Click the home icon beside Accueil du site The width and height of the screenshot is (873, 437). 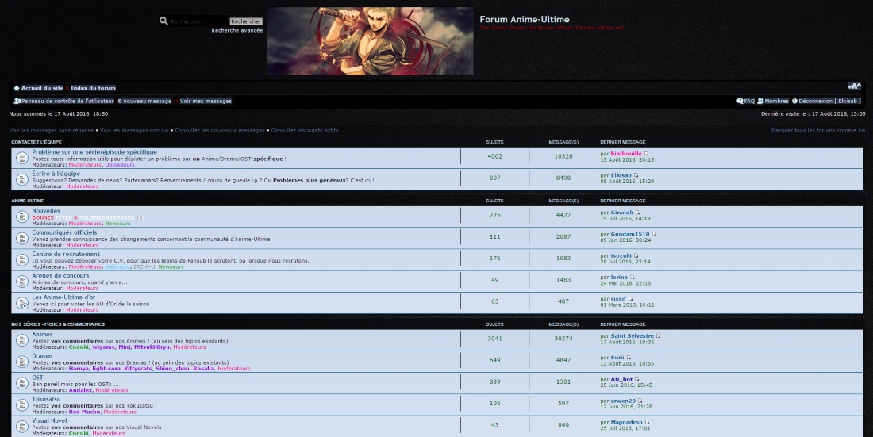[x=17, y=88]
